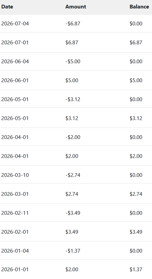
Task: Click the Balance column header
Action: pos(139,7)
